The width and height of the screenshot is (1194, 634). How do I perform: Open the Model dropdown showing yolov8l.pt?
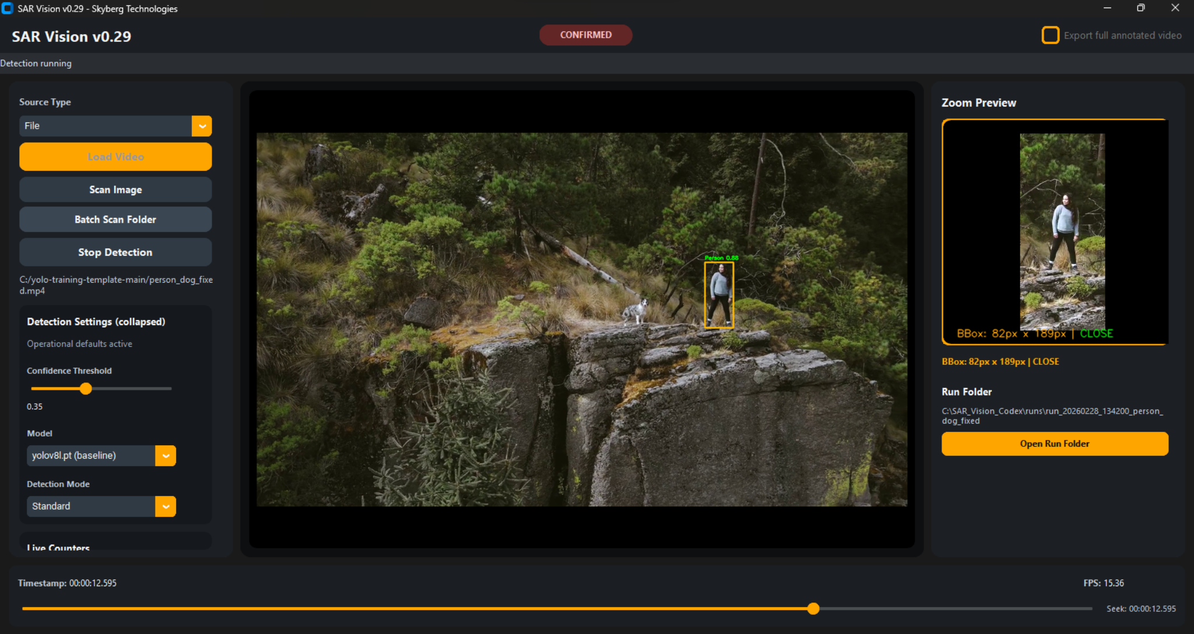click(166, 455)
